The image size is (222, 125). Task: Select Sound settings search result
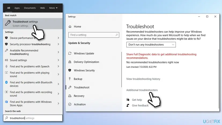coord(33,60)
